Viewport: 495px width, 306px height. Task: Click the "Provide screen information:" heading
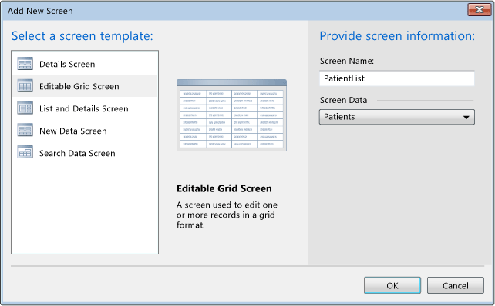(397, 36)
